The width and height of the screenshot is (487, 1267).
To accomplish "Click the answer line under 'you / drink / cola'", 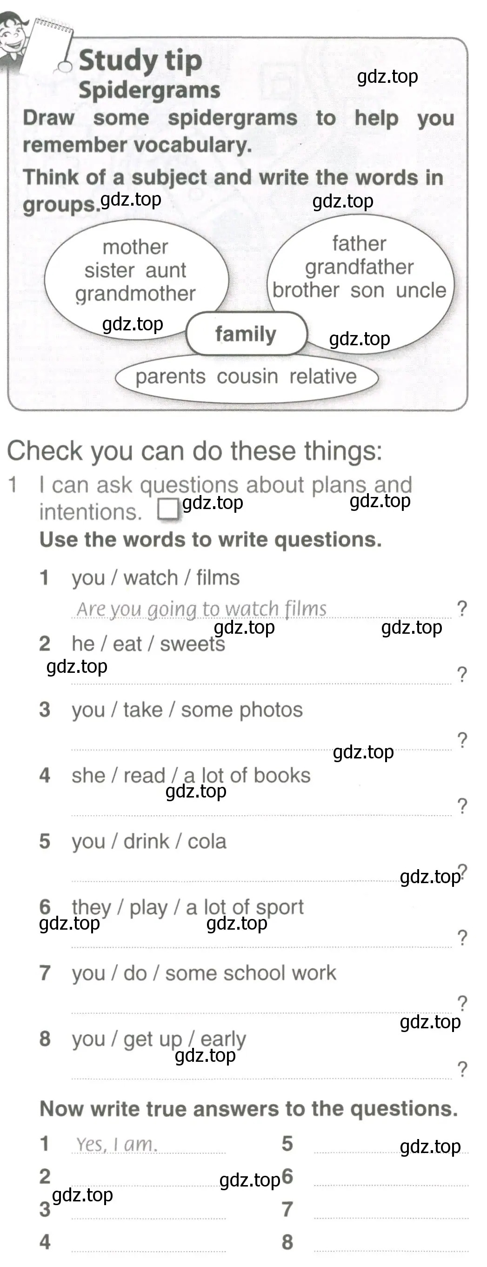I will pos(261,873).
